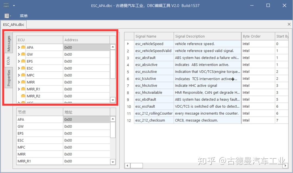Click the MPC folder icon
Image resolution: width=293 pixels, height=173 pixels.
coord(23,75)
